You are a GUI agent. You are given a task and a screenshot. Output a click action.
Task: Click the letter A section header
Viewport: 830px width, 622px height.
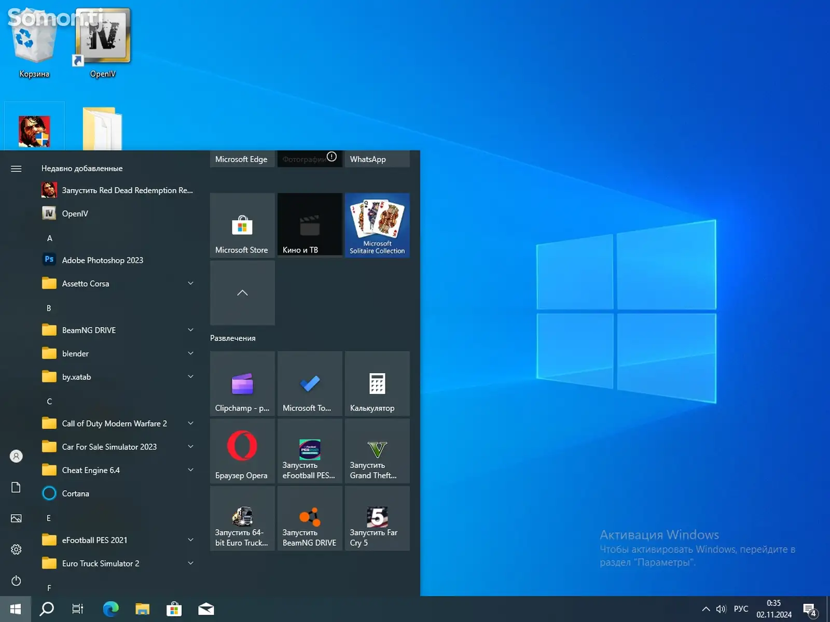(50, 238)
